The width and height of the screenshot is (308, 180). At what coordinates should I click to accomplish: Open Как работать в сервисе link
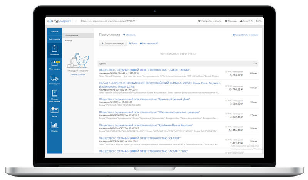[246, 35]
